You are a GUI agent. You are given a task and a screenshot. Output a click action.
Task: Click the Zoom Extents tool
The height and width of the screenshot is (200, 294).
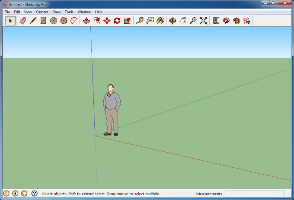pos(204,21)
